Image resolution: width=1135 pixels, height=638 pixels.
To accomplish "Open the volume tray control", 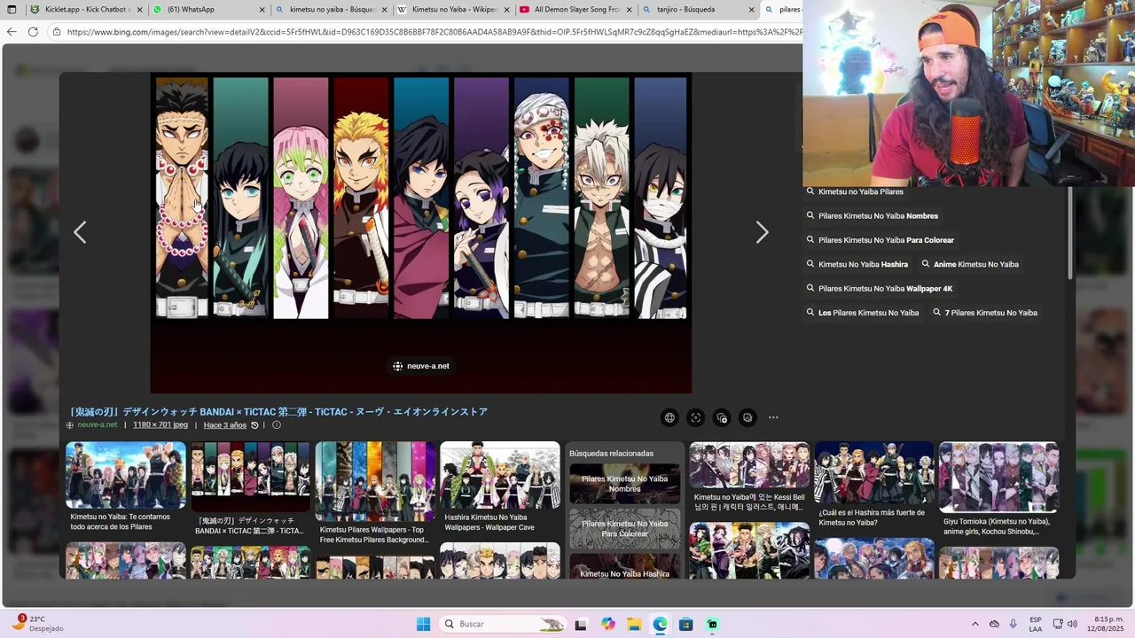I will pos(1073,624).
